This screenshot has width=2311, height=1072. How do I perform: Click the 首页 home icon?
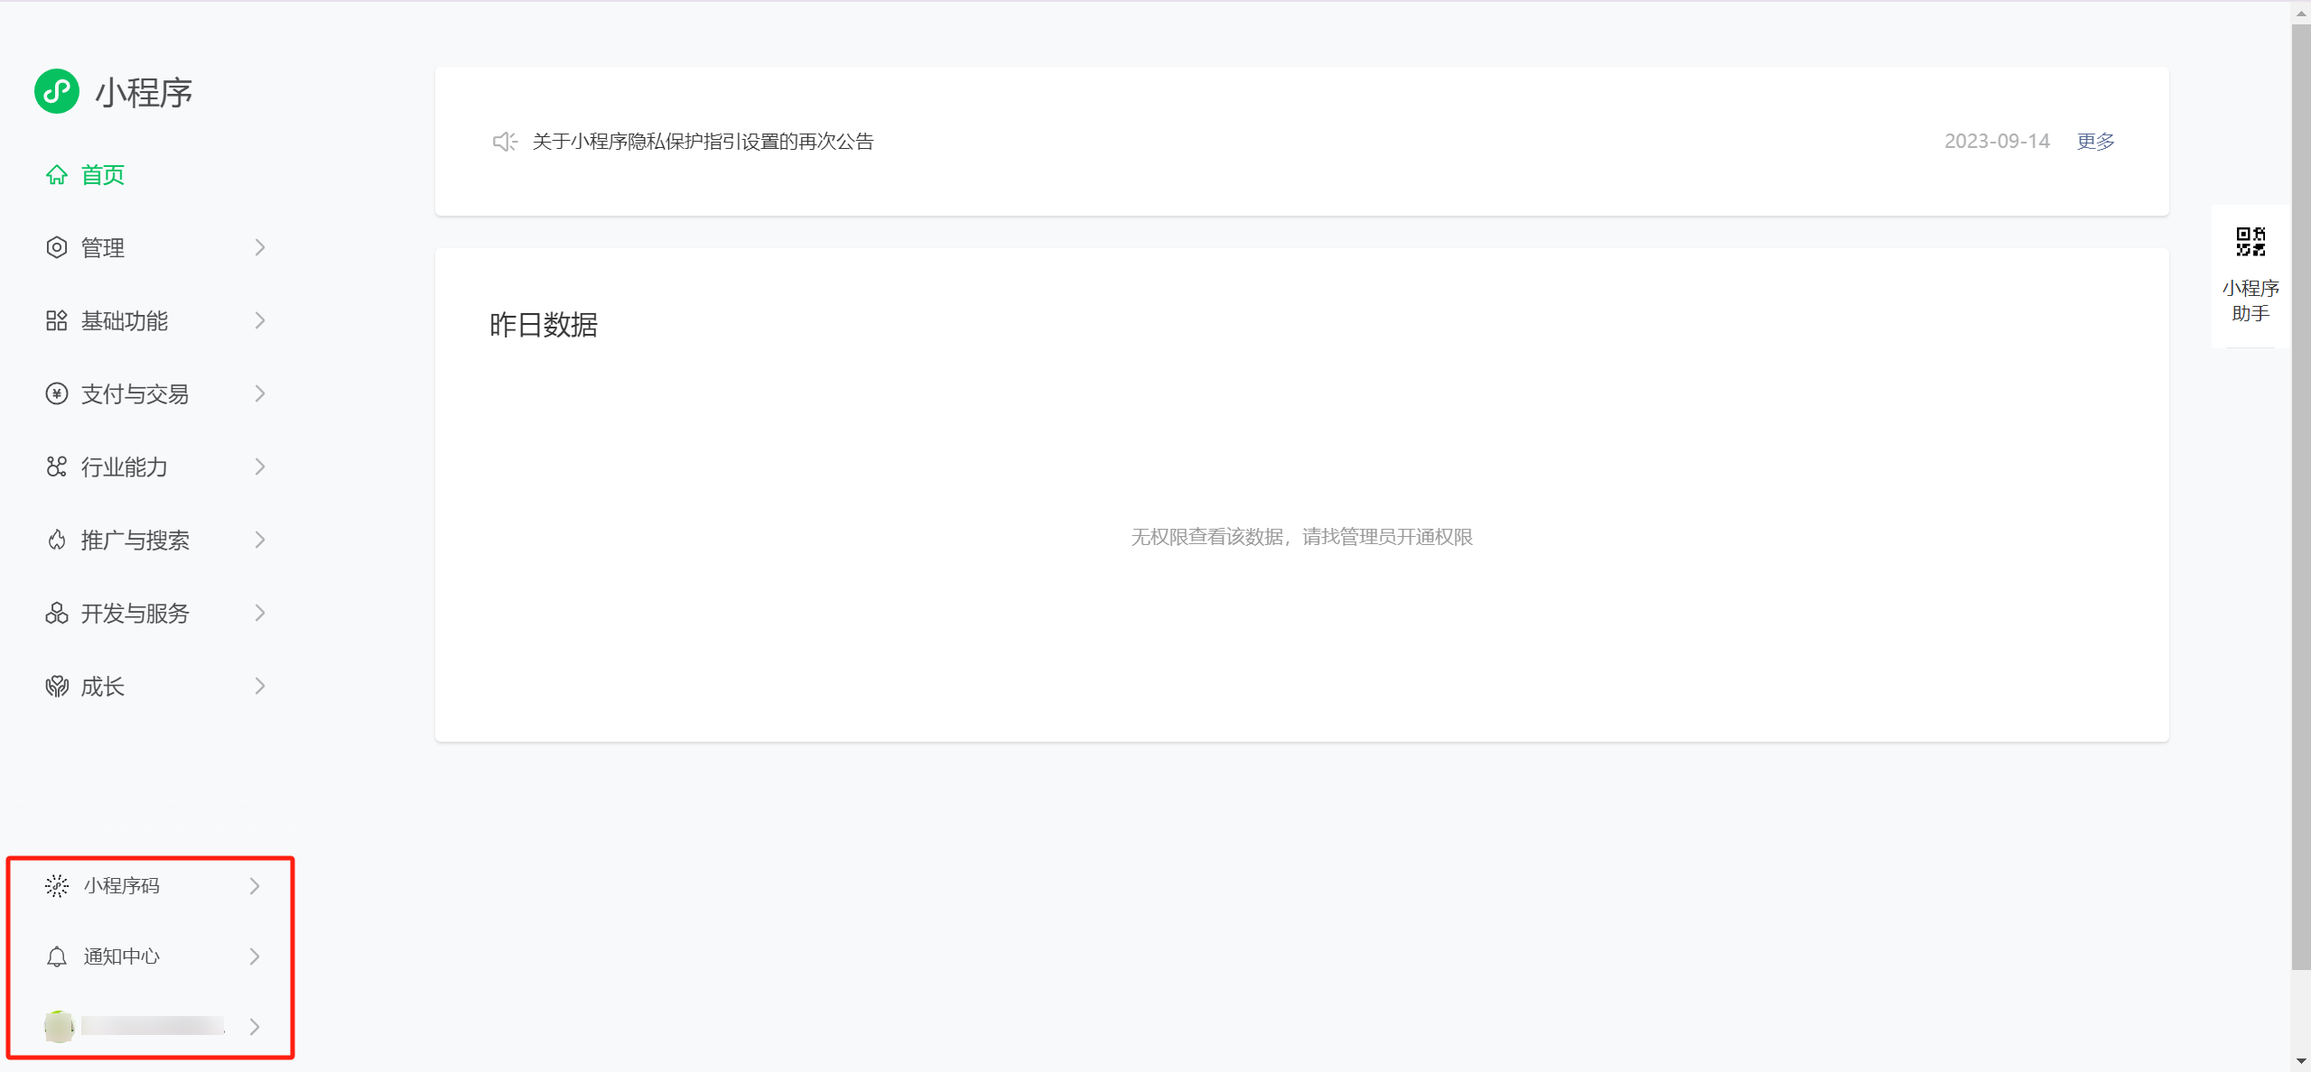pos(56,175)
